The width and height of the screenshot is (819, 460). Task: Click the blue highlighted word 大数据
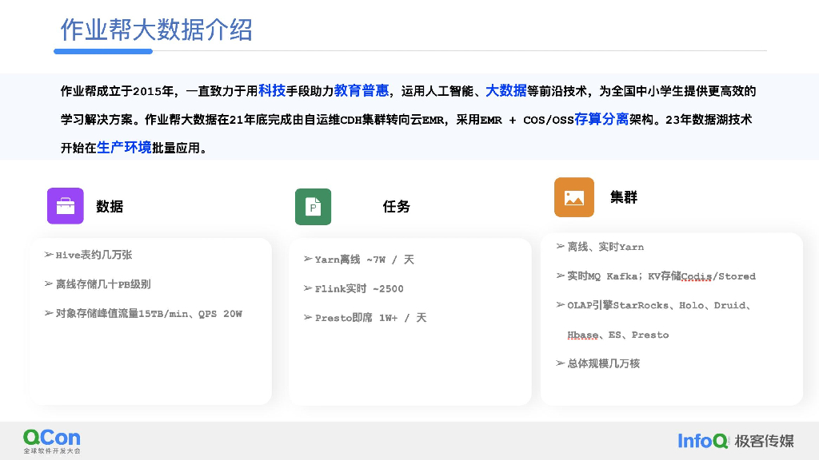(505, 91)
